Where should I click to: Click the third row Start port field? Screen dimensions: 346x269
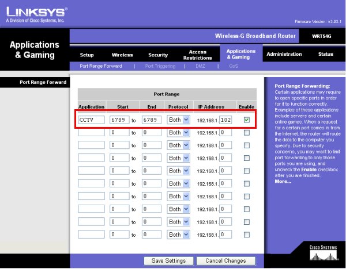click(119, 145)
